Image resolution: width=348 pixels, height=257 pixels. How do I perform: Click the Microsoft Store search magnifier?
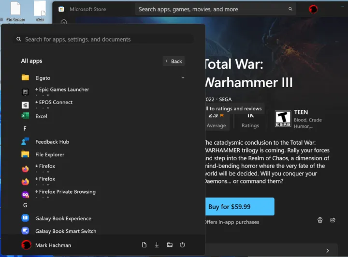290,9
